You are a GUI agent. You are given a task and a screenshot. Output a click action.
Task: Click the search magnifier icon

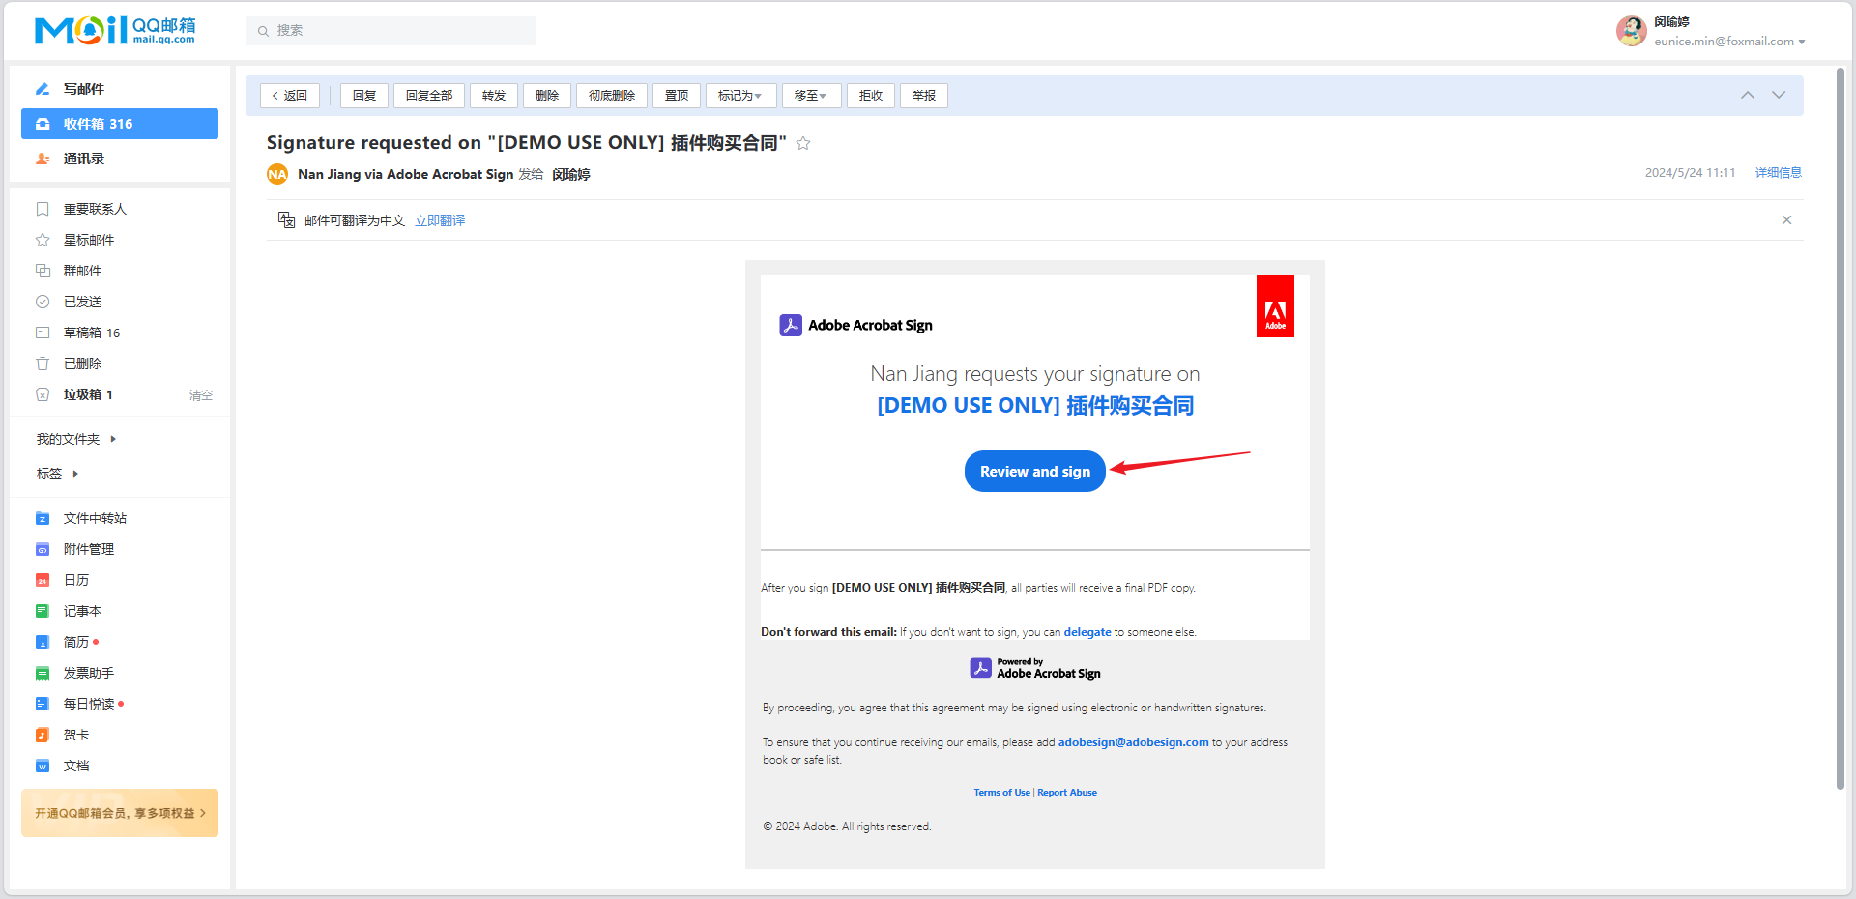point(263,31)
